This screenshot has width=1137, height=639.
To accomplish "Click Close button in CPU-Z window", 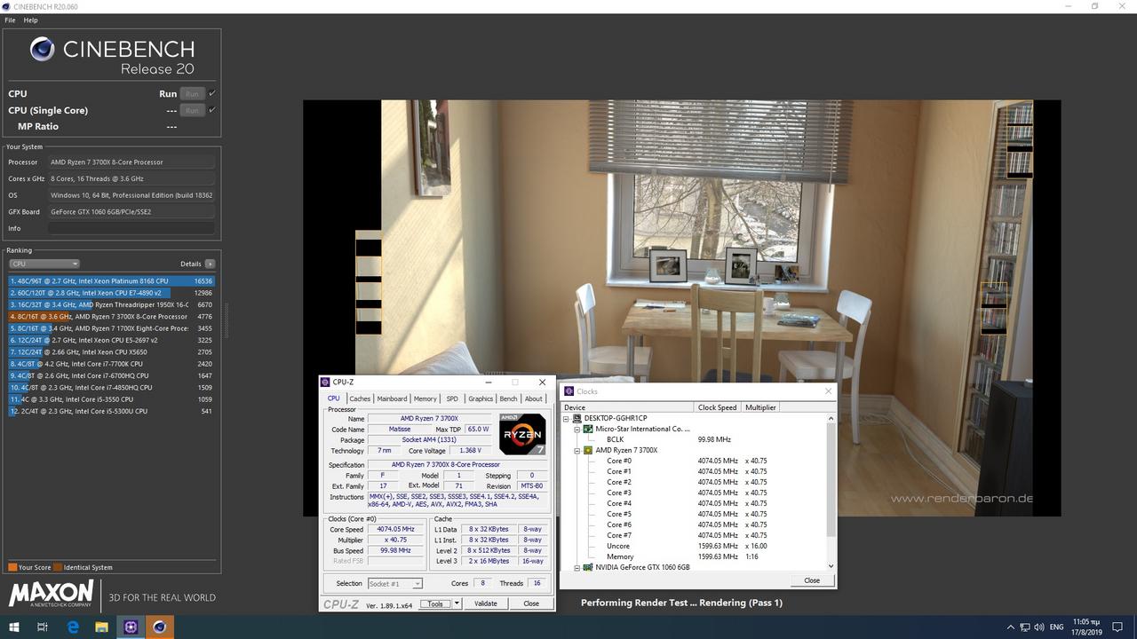I will tap(531, 603).
